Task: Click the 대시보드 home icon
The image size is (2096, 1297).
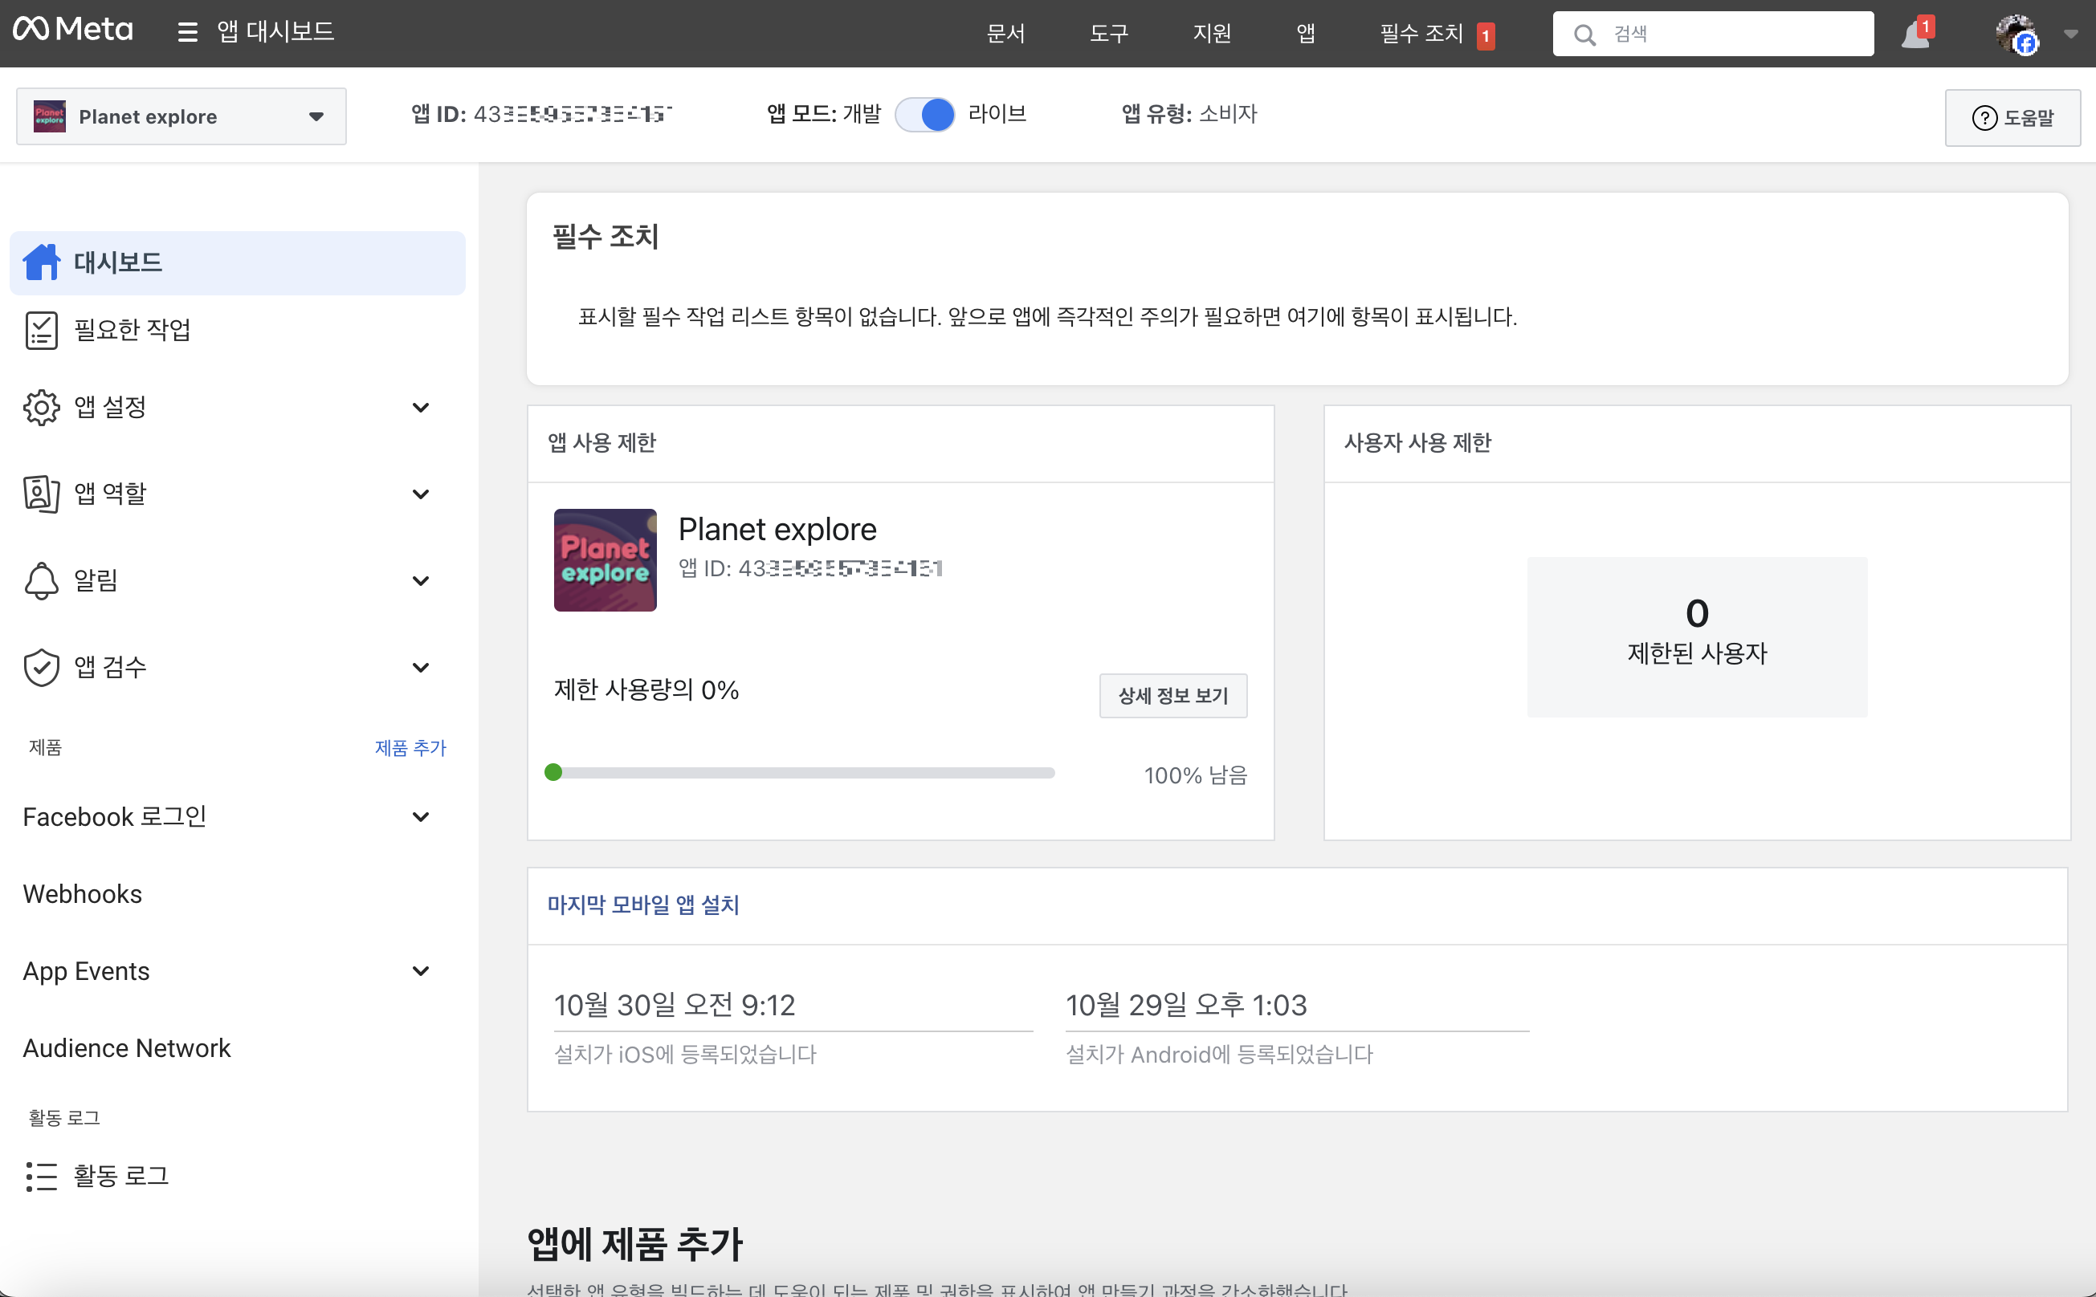Action: pyautogui.click(x=41, y=262)
